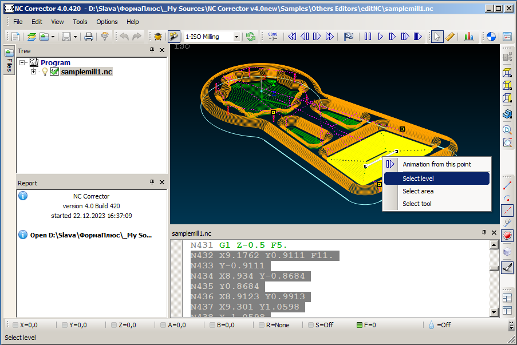Toggle the red solid line display icon
The height and width of the screenshot is (345, 517).
tap(507, 185)
